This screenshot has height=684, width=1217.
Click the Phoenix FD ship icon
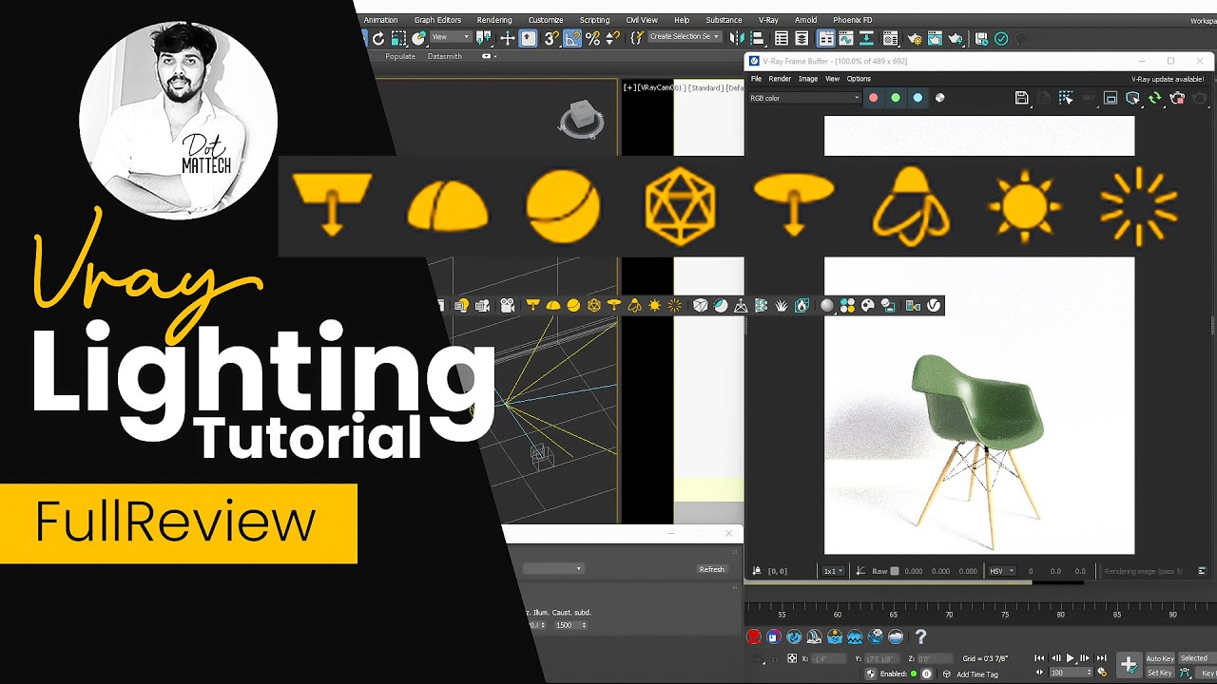coord(896,636)
